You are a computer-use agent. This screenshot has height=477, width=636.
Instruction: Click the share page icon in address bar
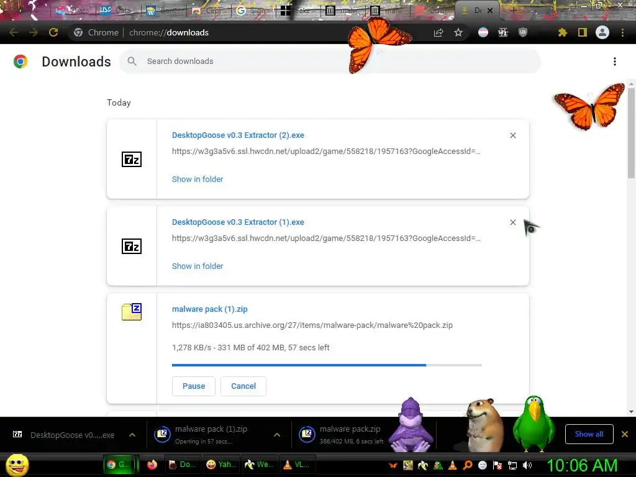pyautogui.click(x=438, y=32)
